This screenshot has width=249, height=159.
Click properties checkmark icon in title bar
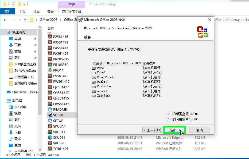[13, 4]
